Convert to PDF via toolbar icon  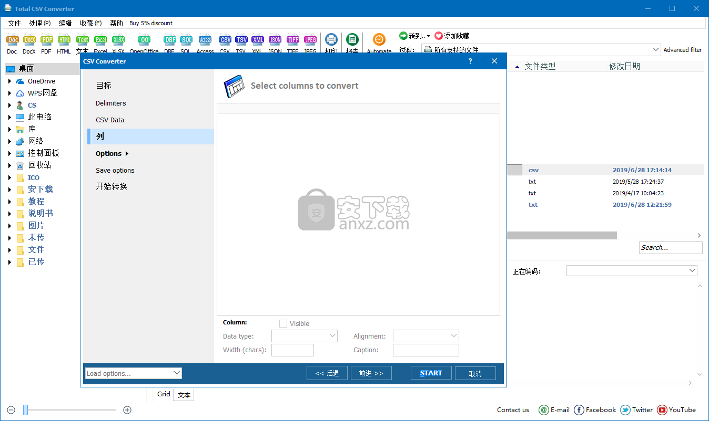tap(46, 40)
